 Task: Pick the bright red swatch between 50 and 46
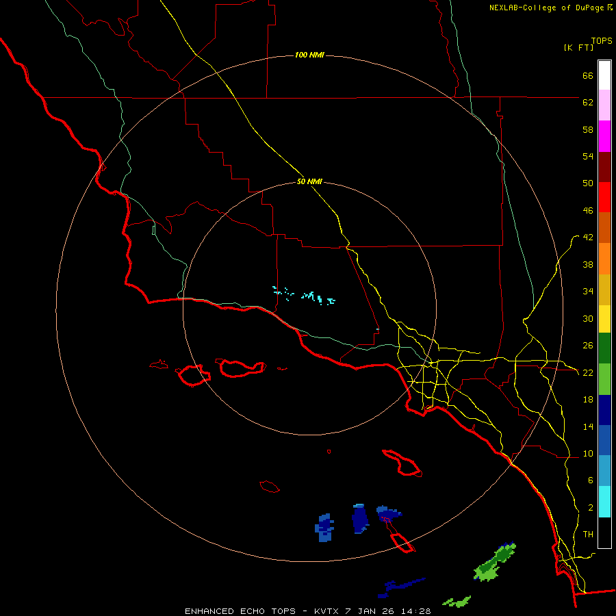pyautogui.click(x=604, y=197)
